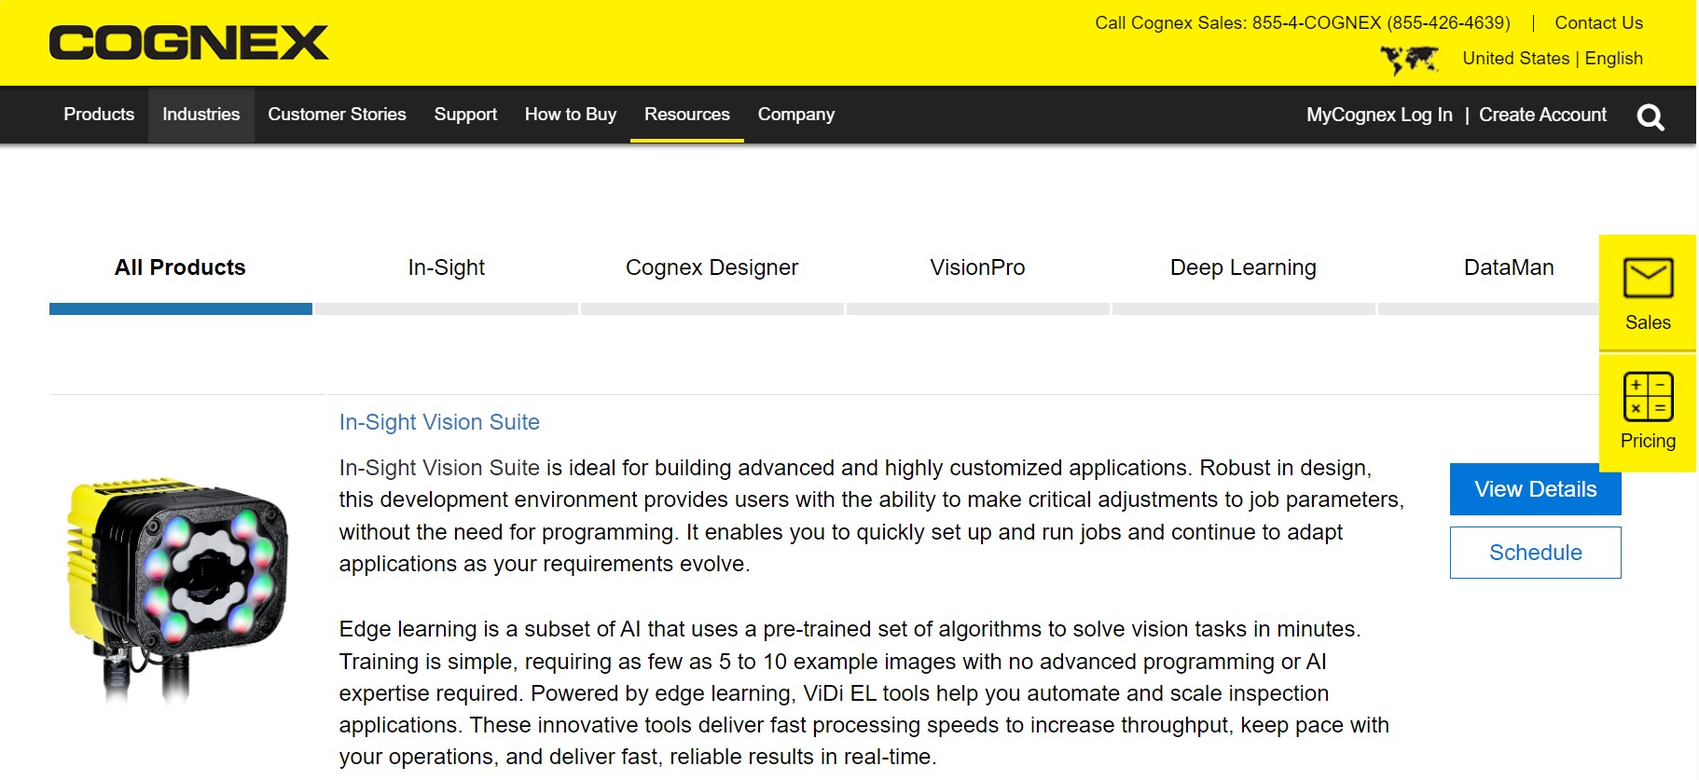Open the Pricing calculator icon
This screenshot has height=780, width=1699.
tap(1648, 397)
